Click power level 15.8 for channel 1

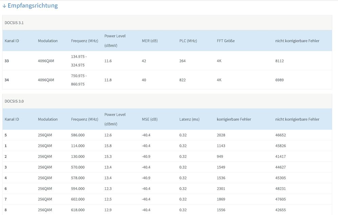tap(108, 146)
